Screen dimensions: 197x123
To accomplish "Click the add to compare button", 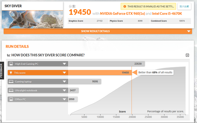I will (184, 6).
